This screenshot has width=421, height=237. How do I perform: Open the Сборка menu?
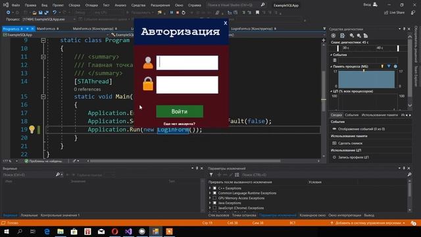pos(74,5)
